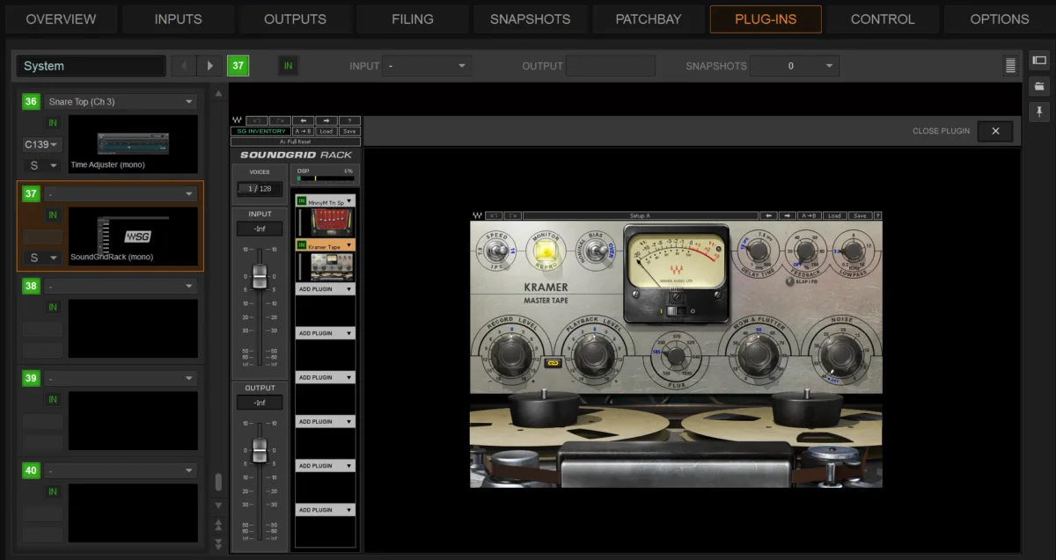Switch to the OUTPUTS tab
The height and width of the screenshot is (560, 1056).
pos(295,18)
